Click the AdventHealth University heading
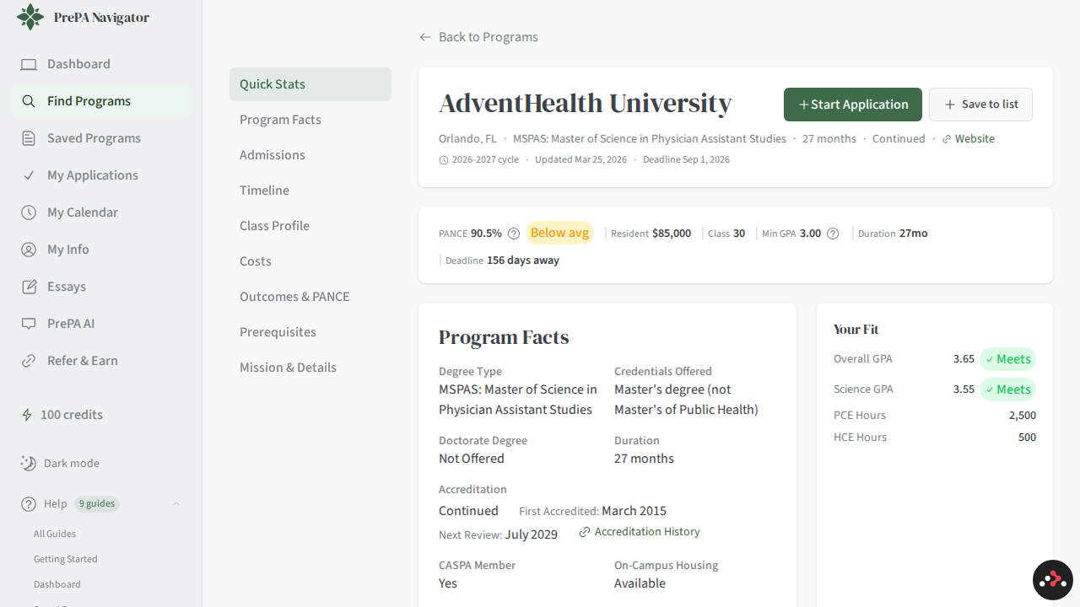Viewport: 1080px width, 607px height. 586,104
